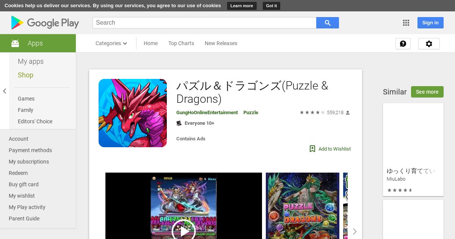This screenshot has height=239, width=455.
Task: Select My apps in sidebar
Action: point(31,61)
